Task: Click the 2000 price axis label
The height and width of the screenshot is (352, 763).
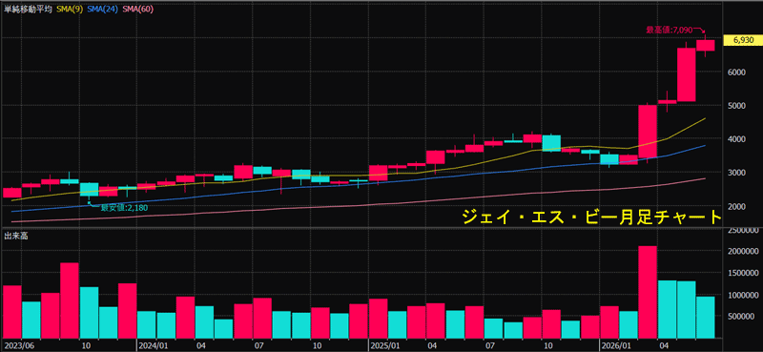Action: coord(737,206)
